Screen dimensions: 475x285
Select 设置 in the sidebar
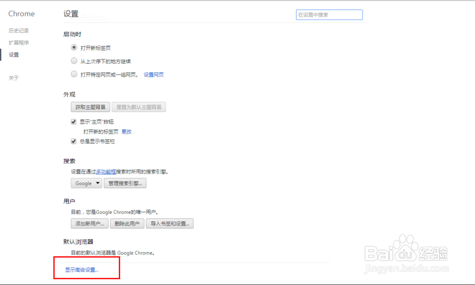(14, 55)
